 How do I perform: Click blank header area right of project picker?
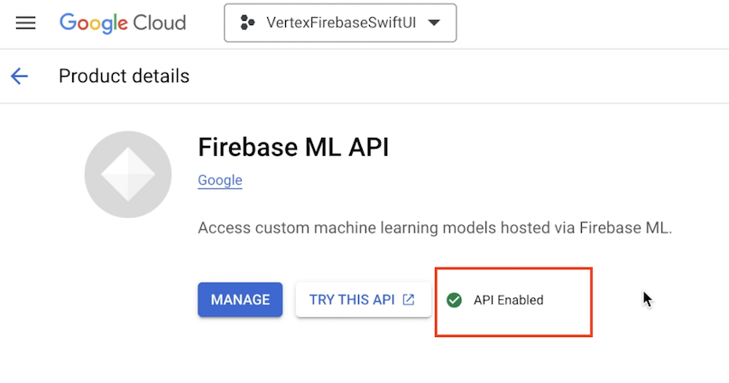[x=586, y=23]
